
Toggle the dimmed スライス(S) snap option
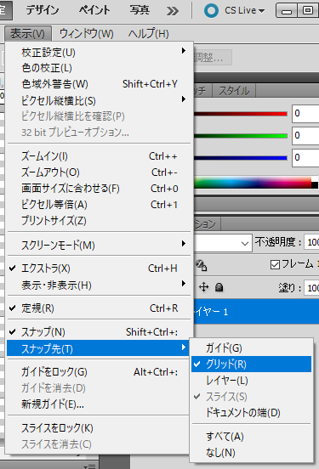click(x=251, y=397)
